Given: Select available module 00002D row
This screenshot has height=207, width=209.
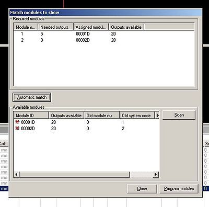Looking at the screenshot, I should pos(86,129).
